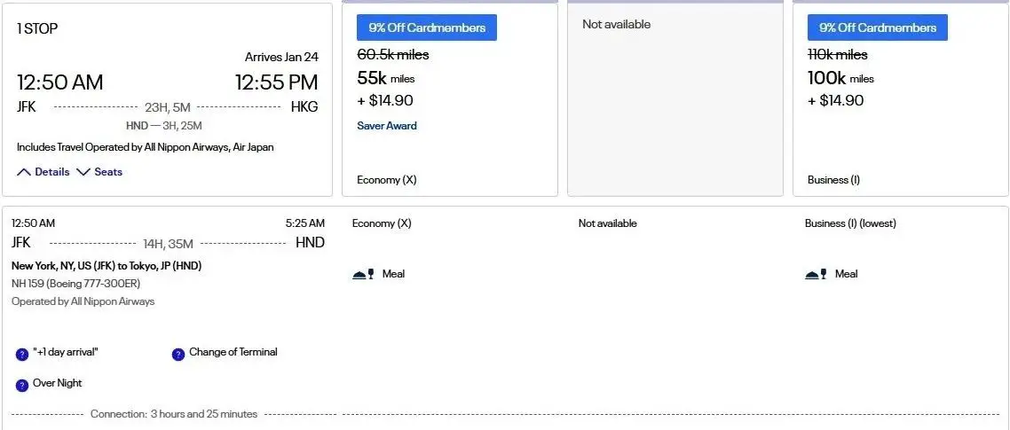
Task: Click the struck-through 60.5k miles price
Action: (392, 55)
